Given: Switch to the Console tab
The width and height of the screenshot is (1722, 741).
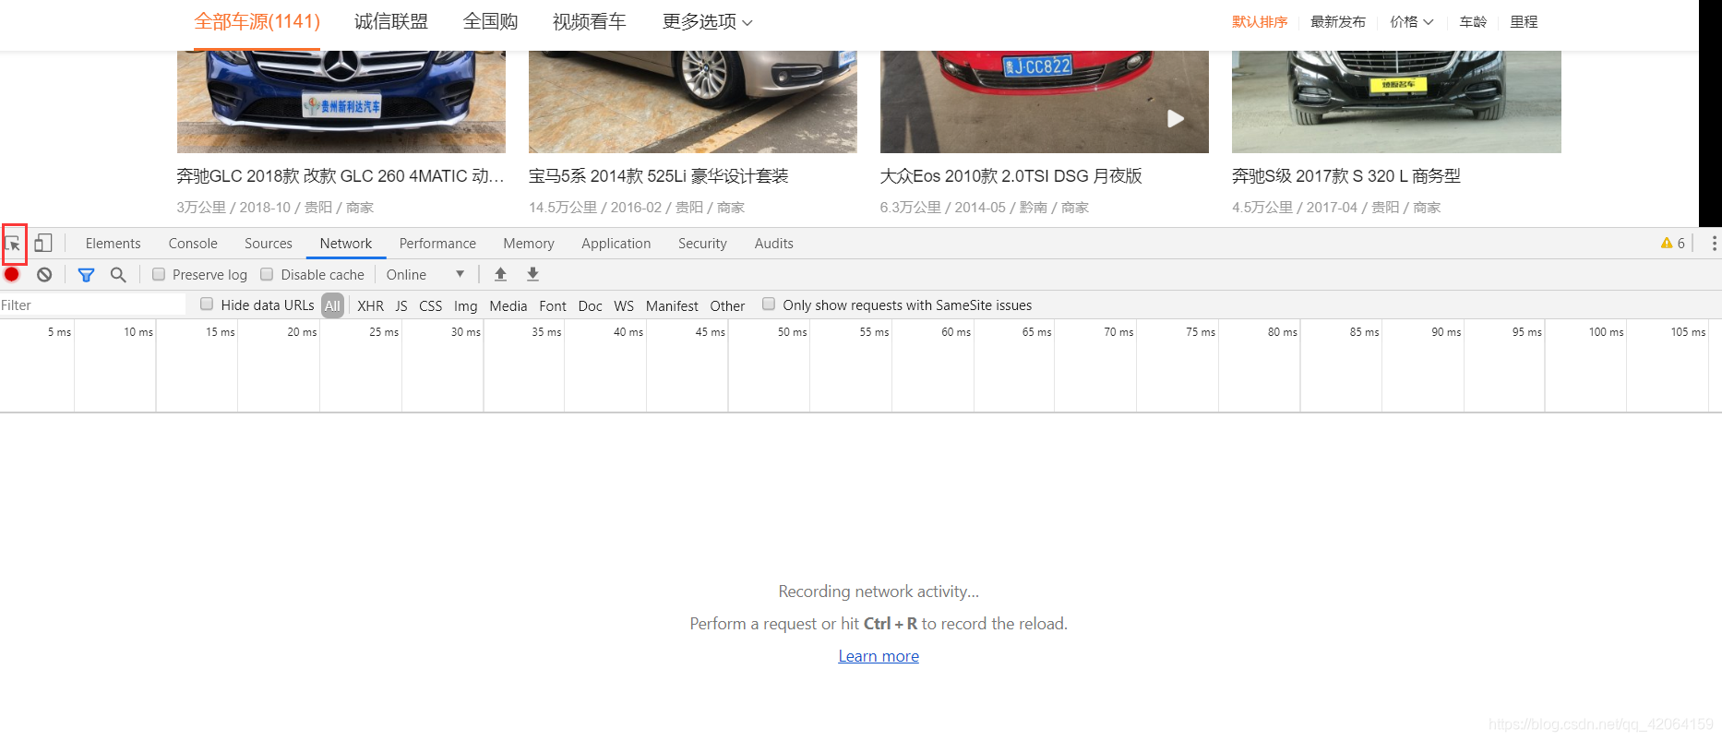Looking at the screenshot, I should point(193,243).
